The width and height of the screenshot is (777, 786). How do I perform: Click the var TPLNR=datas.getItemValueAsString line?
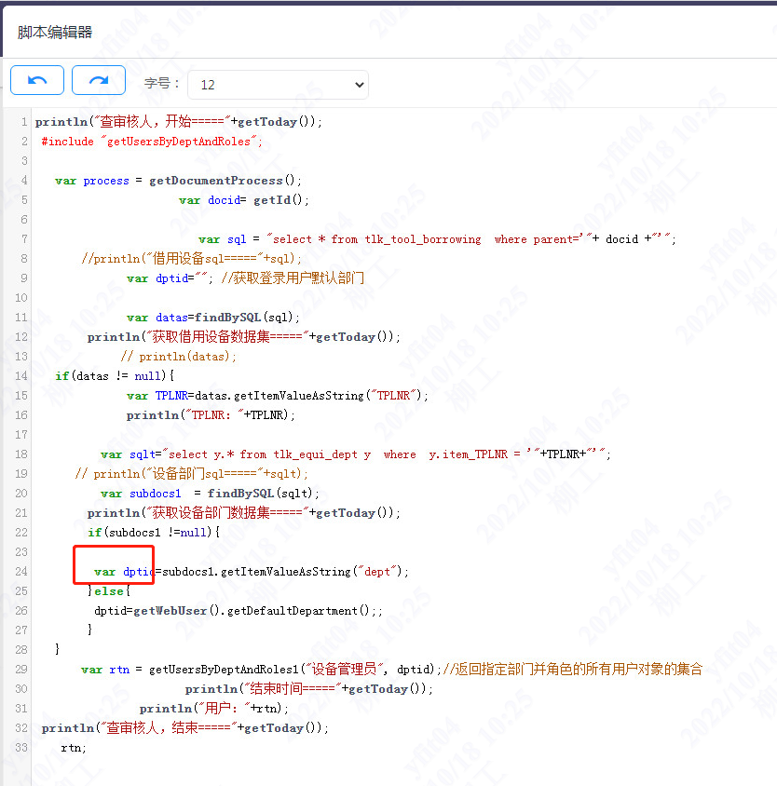click(x=278, y=396)
